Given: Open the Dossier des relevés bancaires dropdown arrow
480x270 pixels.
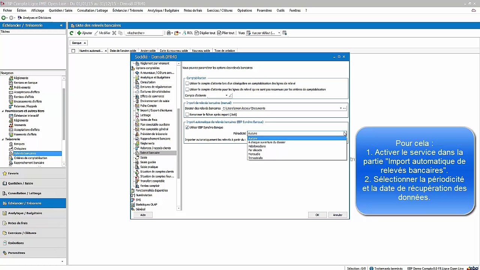Looking at the screenshot, I should coord(340,108).
